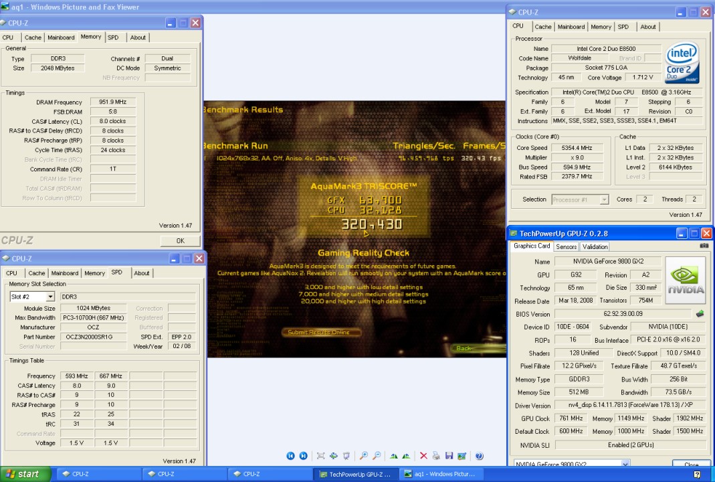
Task: Click the Release Date value Mar 18, 2008
Action: click(x=575, y=301)
